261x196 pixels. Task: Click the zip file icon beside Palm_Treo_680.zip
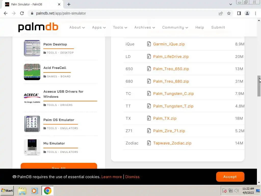coord(149,81)
